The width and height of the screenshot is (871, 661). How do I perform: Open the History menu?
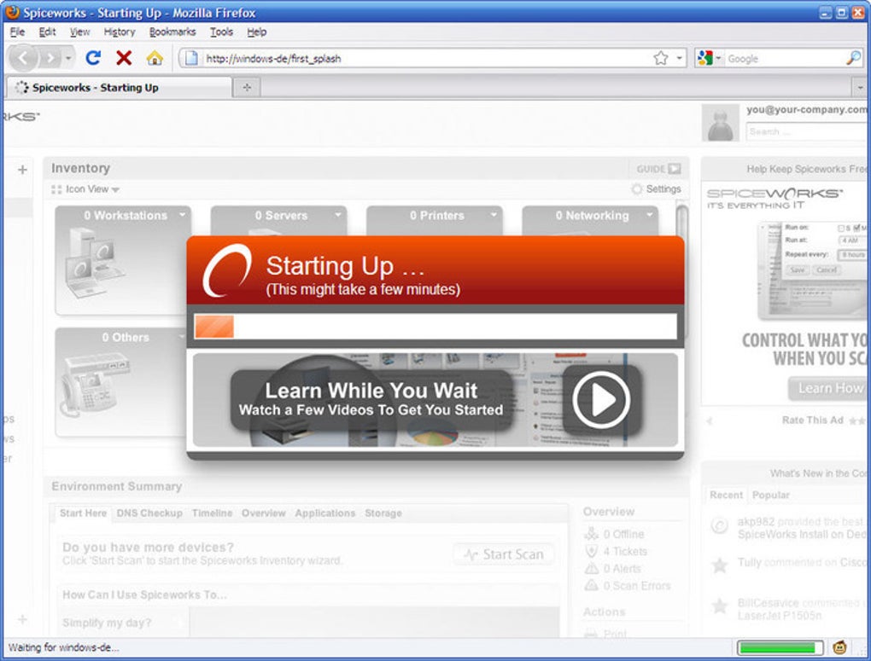coord(119,32)
